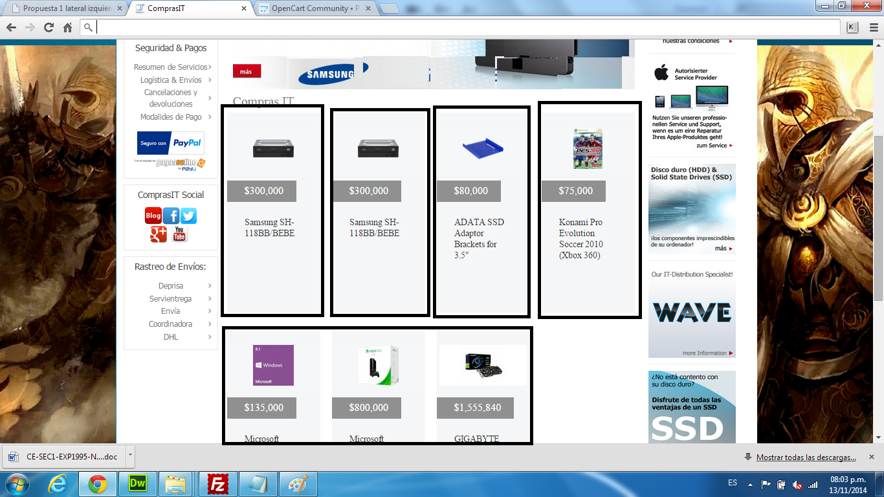Click the Gigabyte graphics card image
The image size is (884, 497).
coord(483,365)
